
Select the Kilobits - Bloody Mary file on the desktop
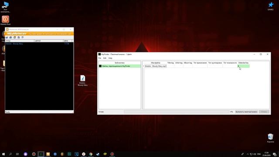[x=82, y=81]
